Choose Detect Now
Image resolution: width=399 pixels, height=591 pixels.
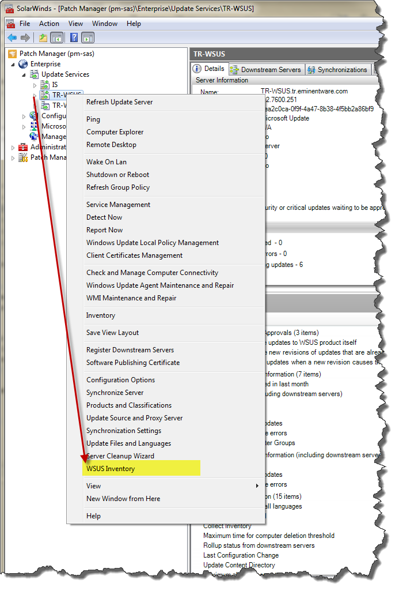pos(104,217)
